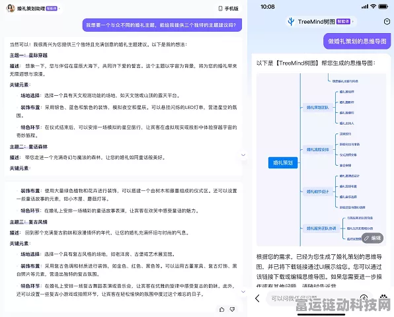Open the TreeMind tree logo icon
Image resolution: width=394 pixels, height=317 pixels.
(x=291, y=22)
